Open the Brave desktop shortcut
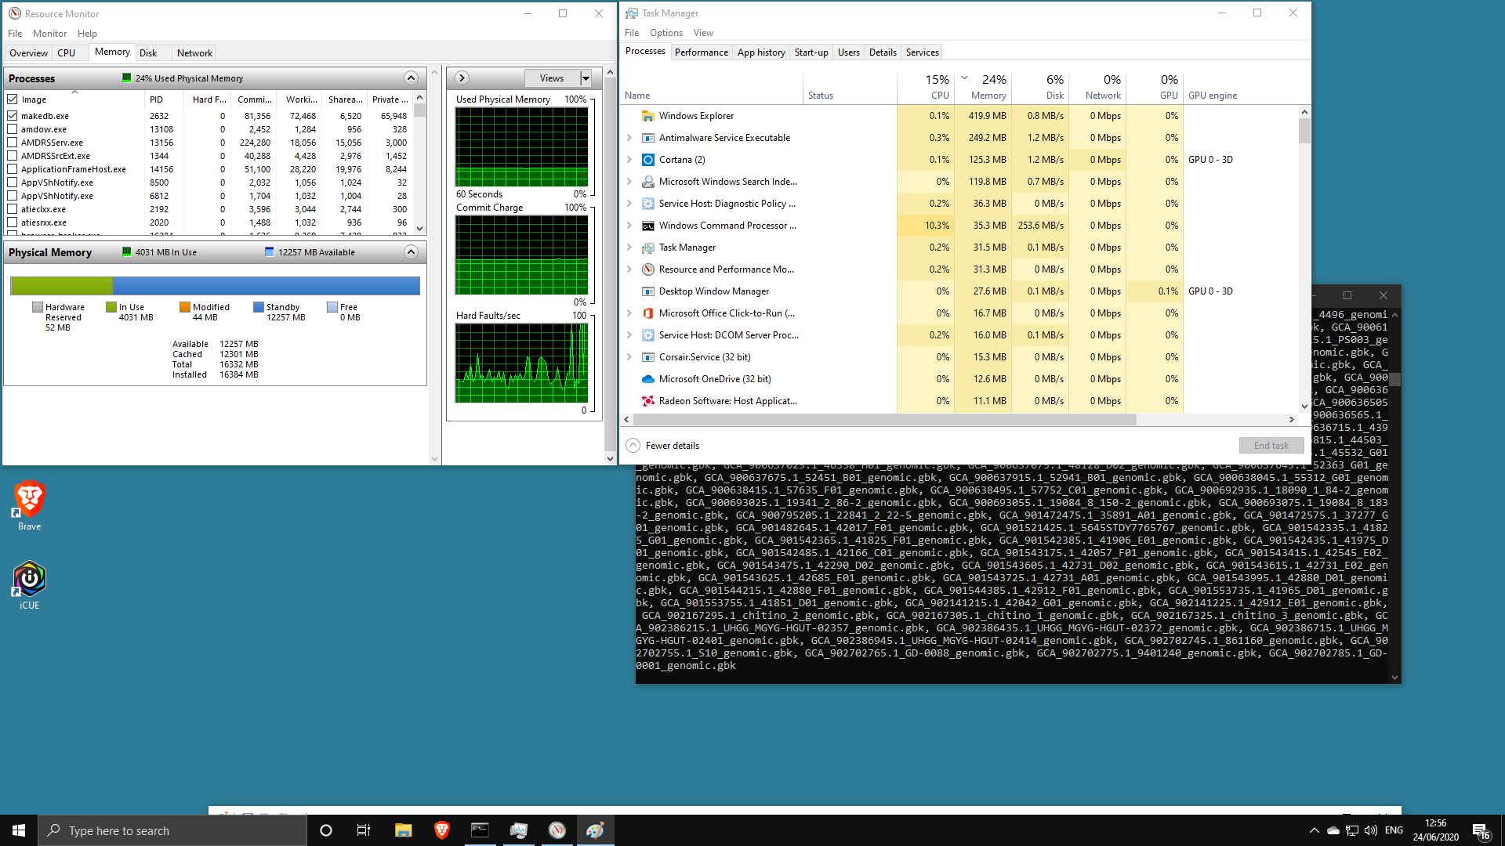This screenshot has width=1505, height=846. click(x=29, y=506)
